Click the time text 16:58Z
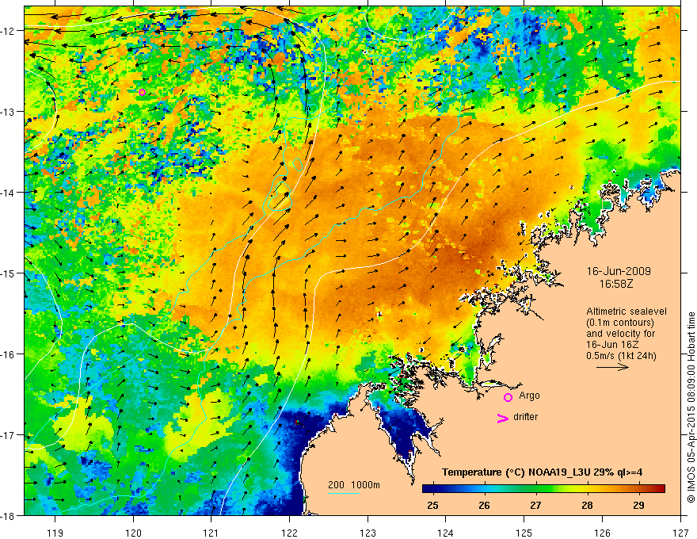 616,283
